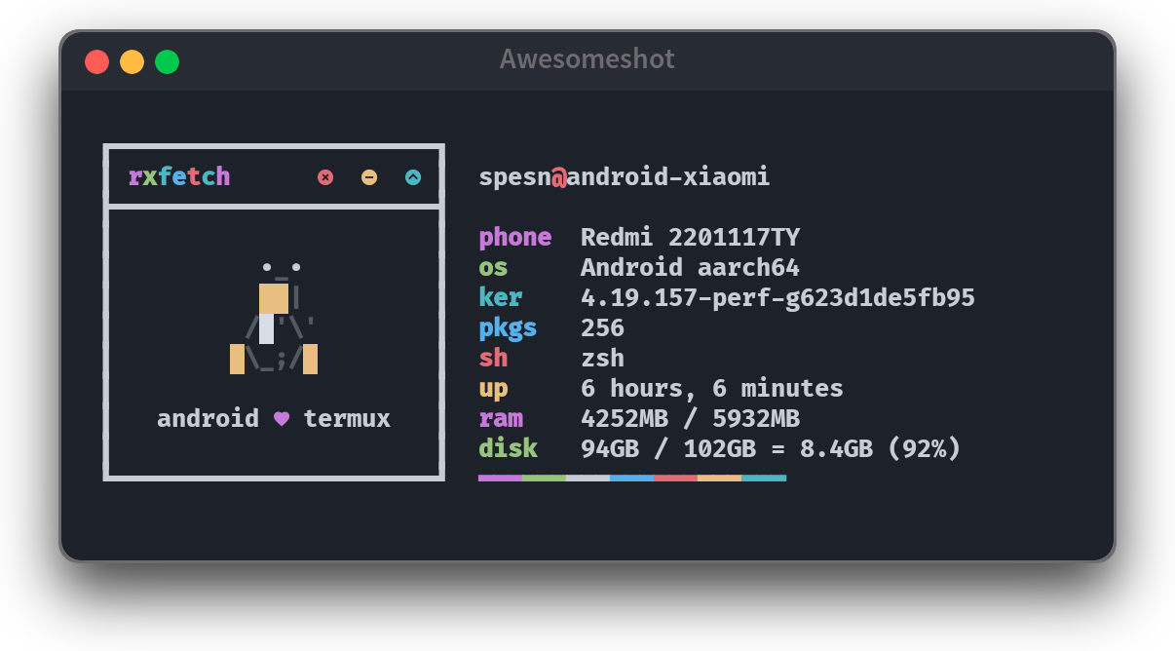Click the rxfetch colored title text
This screenshot has width=1175, height=651.
[179, 177]
